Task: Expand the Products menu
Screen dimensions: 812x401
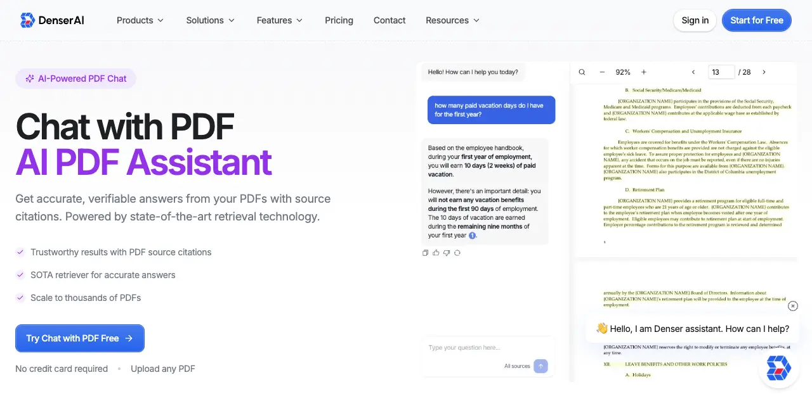Action: pos(139,20)
